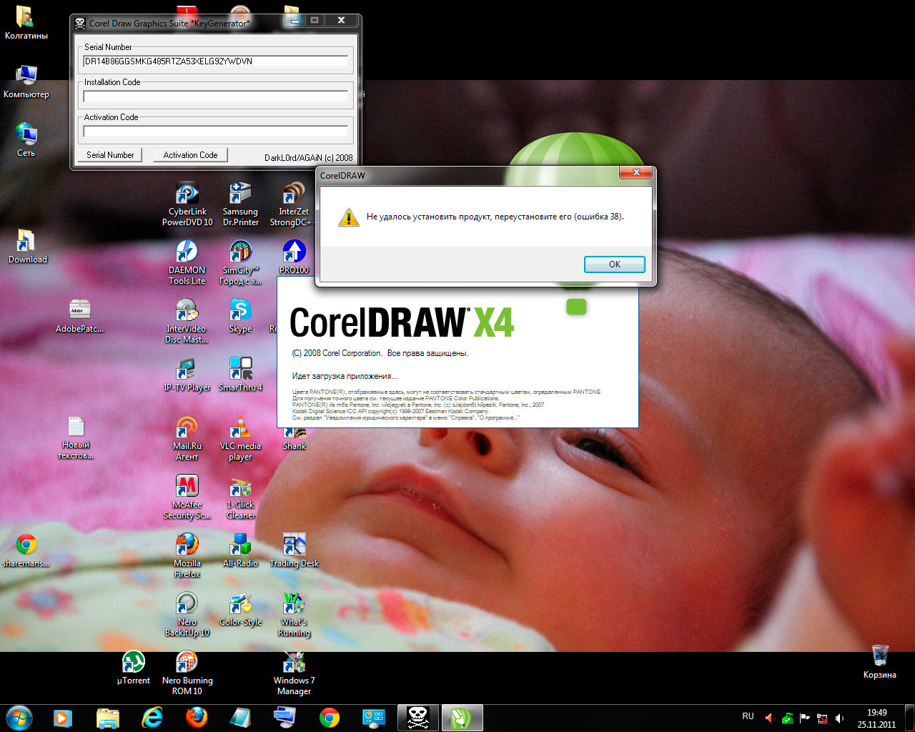Close the CorelDRAW error dialog
This screenshot has width=915, height=732.
tap(635, 173)
